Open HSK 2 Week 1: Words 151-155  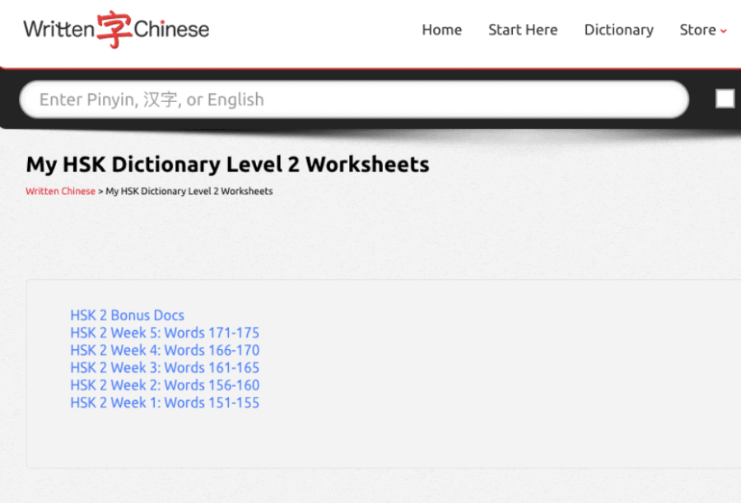[165, 403]
